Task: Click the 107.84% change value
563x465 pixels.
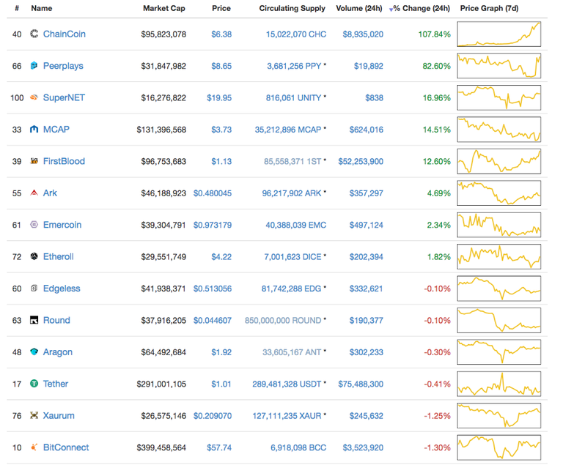Action: 435,34
